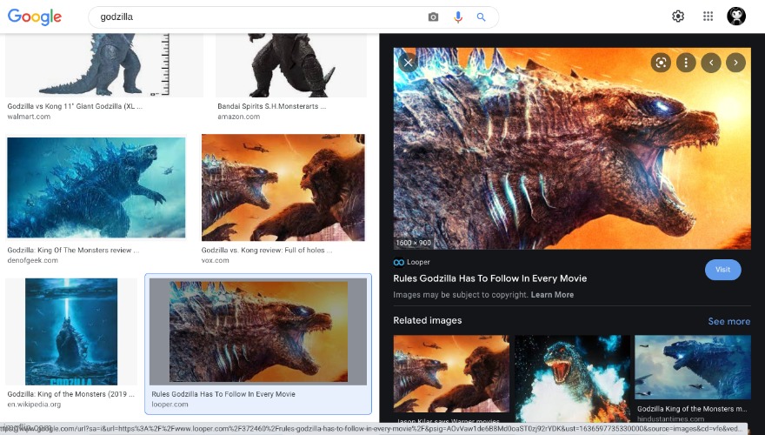Open the vox.com Godzilla vs. Kong thumbnail
The width and height of the screenshot is (765, 435).
coord(283,187)
